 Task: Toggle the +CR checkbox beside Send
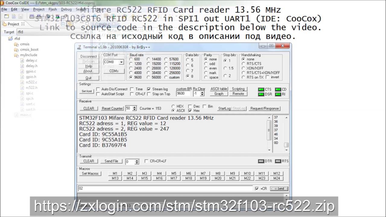click(x=257, y=189)
